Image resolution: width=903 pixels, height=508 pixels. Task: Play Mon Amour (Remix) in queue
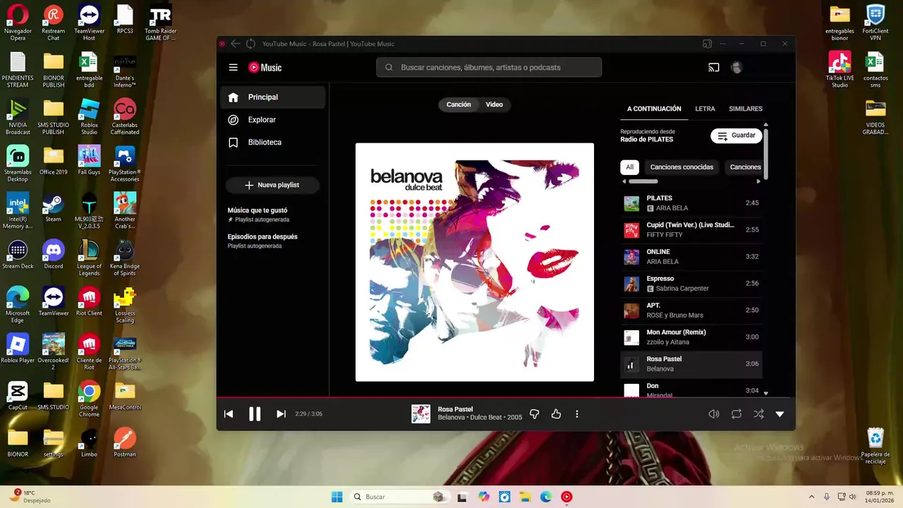pos(691,337)
